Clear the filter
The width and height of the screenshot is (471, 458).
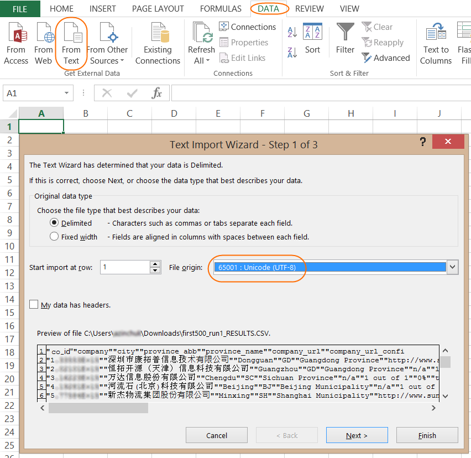pos(377,27)
